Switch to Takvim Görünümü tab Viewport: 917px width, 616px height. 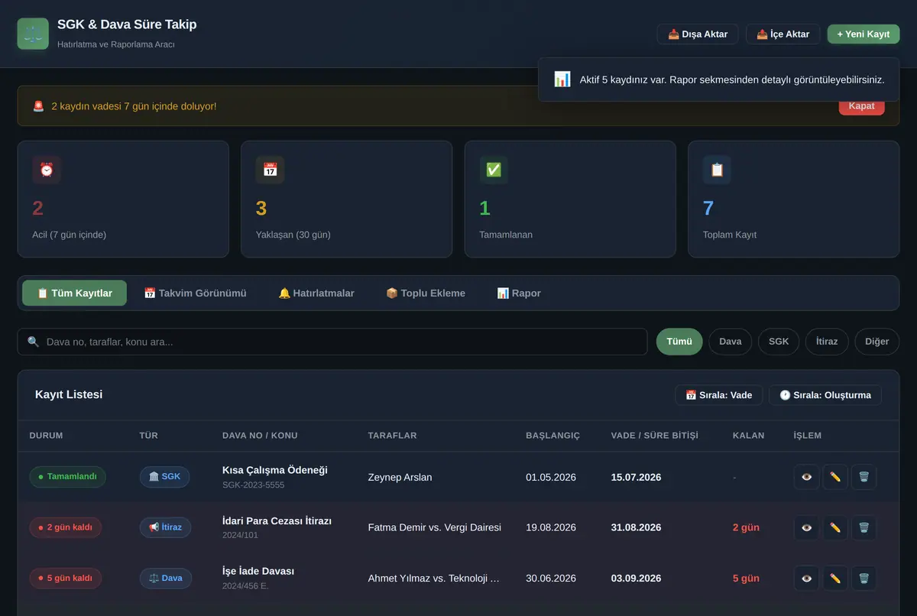(195, 293)
